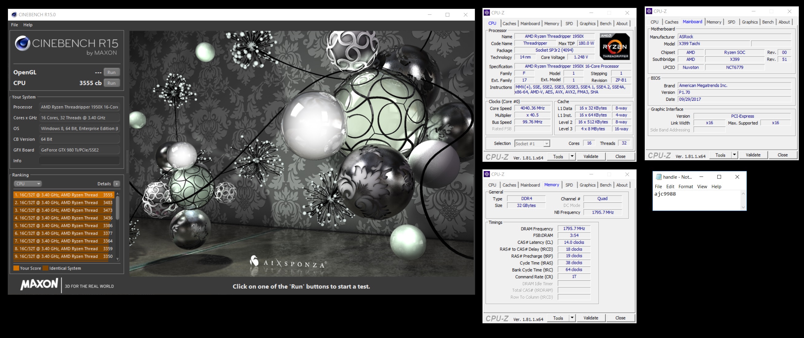Click CPU-Z title icon in Mainboard window
Screen dimensions: 804x338
pyautogui.click(x=649, y=11)
